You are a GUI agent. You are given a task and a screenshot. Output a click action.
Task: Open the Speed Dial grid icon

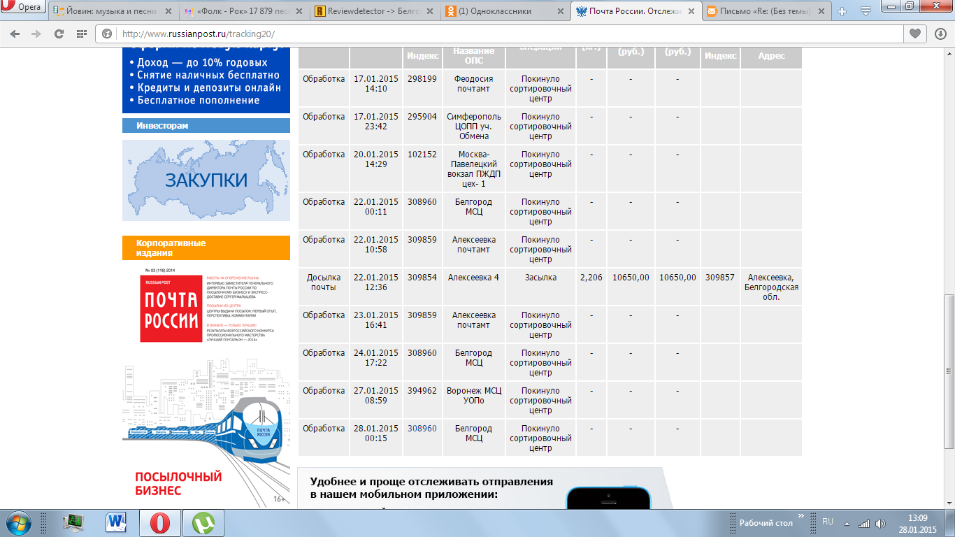pyautogui.click(x=81, y=34)
